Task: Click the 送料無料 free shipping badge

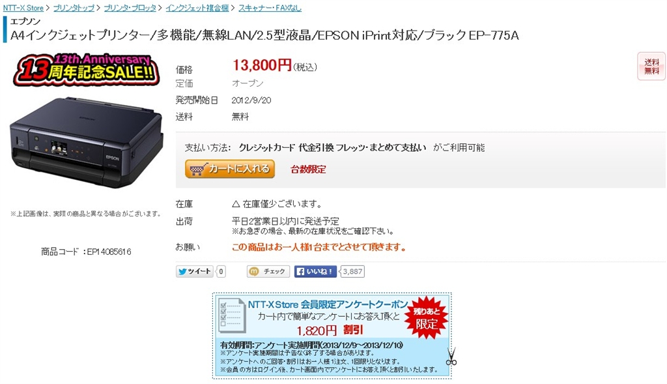Action: [x=651, y=66]
